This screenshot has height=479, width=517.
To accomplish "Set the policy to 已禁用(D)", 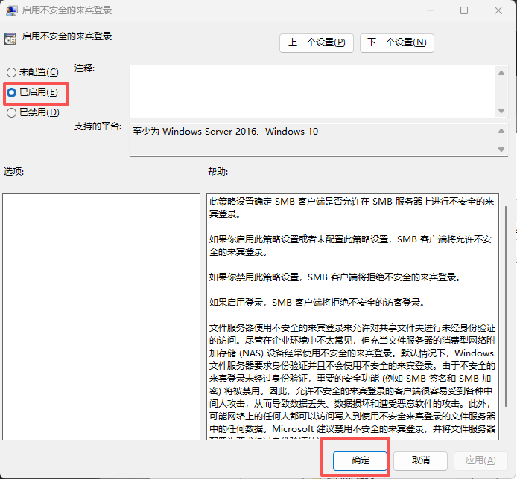I will tap(11, 112).
